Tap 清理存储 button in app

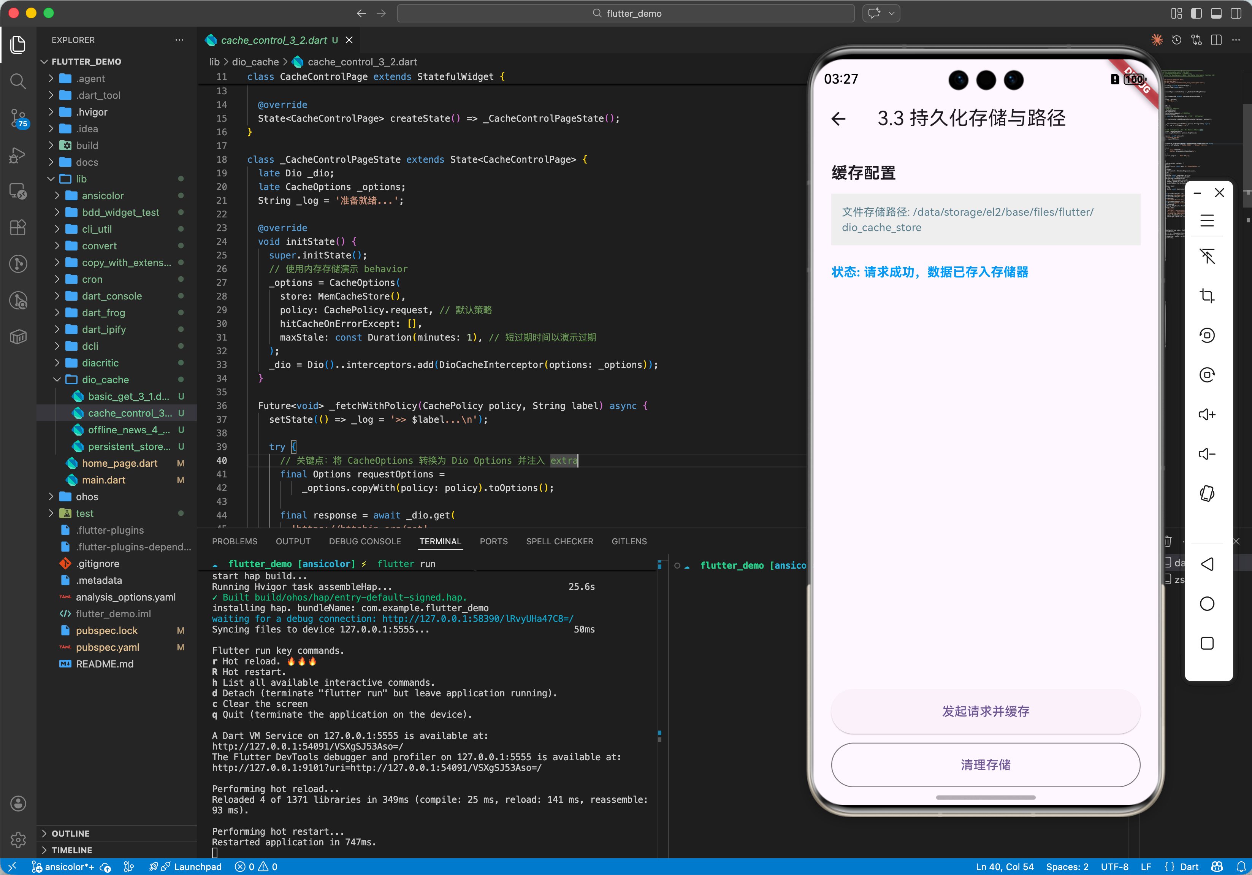985,764
